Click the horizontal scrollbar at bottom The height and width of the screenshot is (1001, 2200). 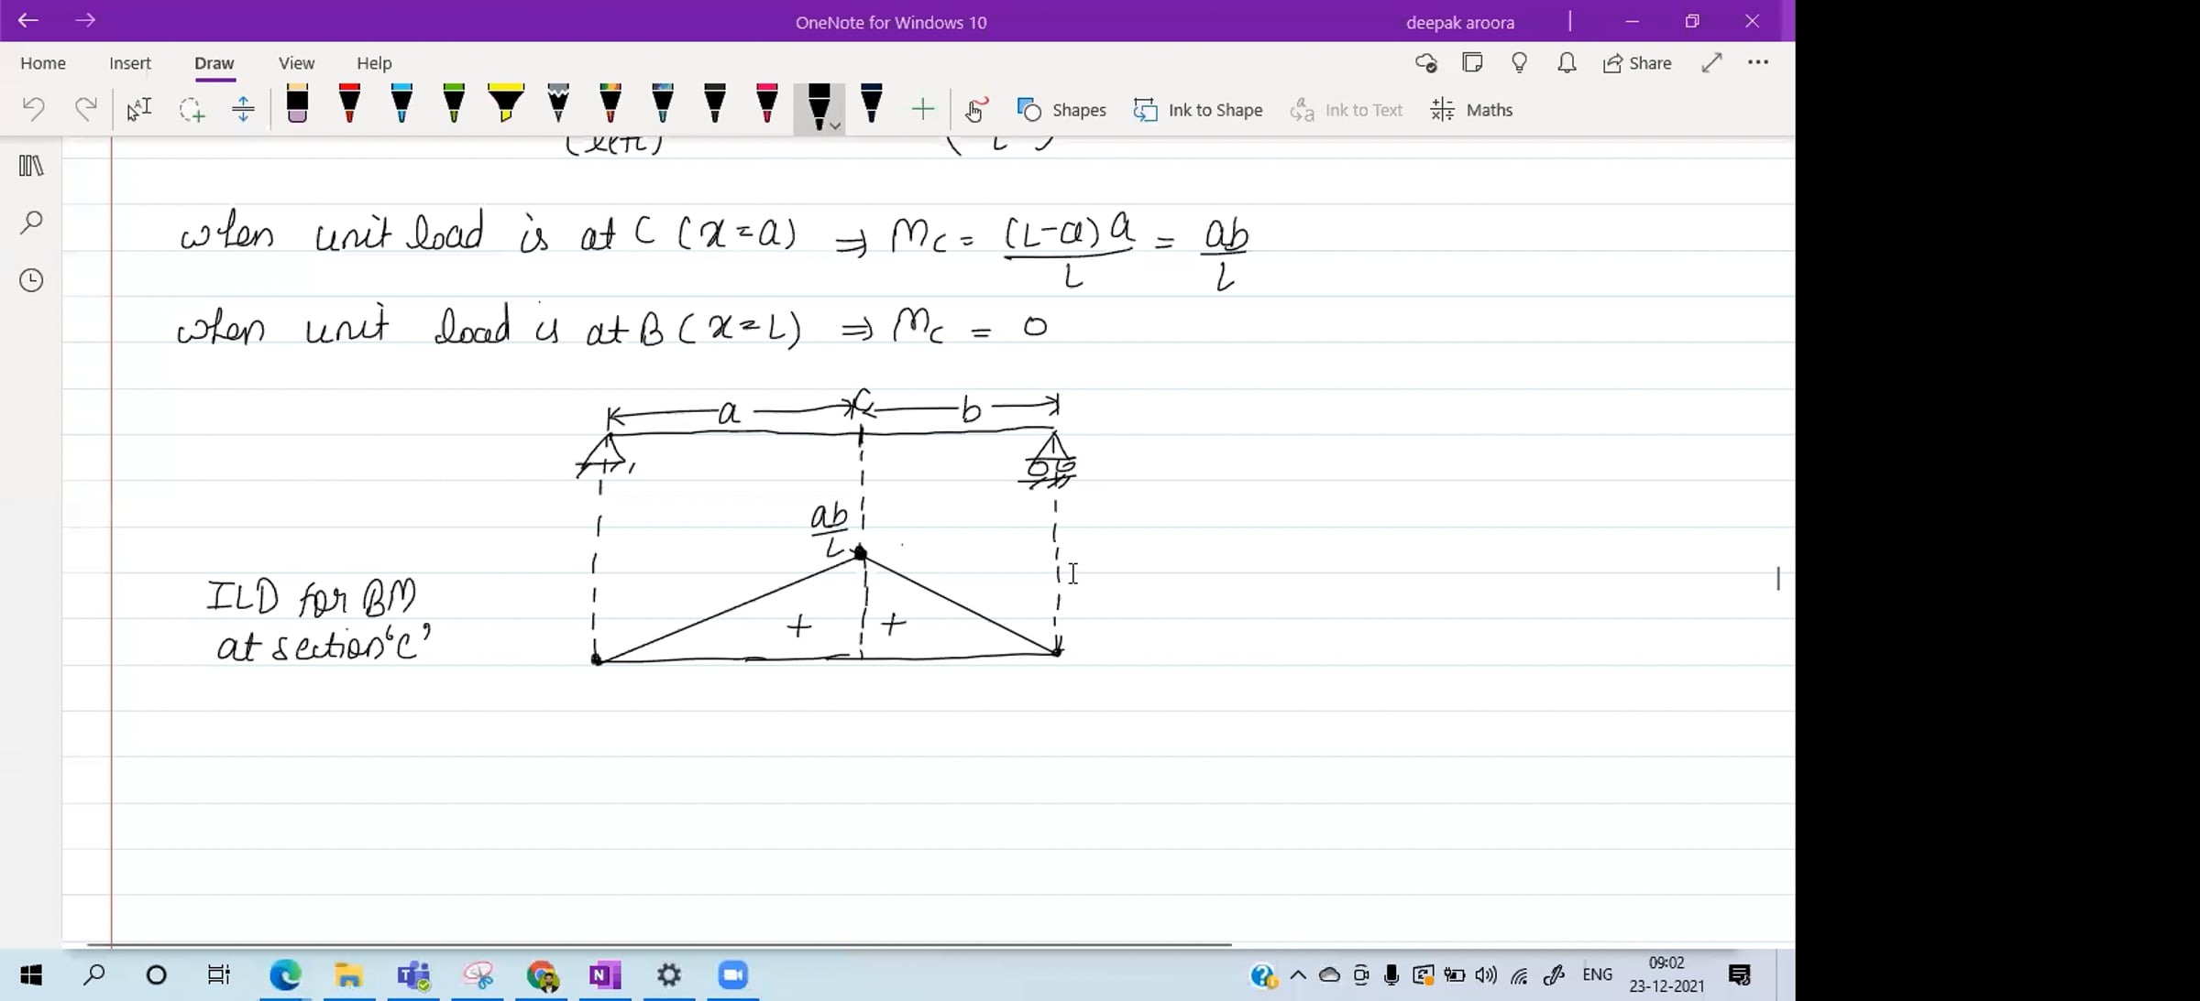[x=658, y=944]
